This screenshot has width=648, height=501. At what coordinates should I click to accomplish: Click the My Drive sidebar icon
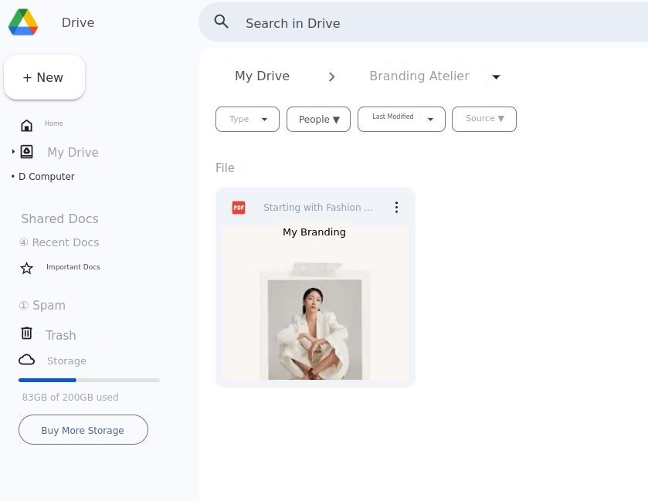pyautogui.click(x=27, y=152)
